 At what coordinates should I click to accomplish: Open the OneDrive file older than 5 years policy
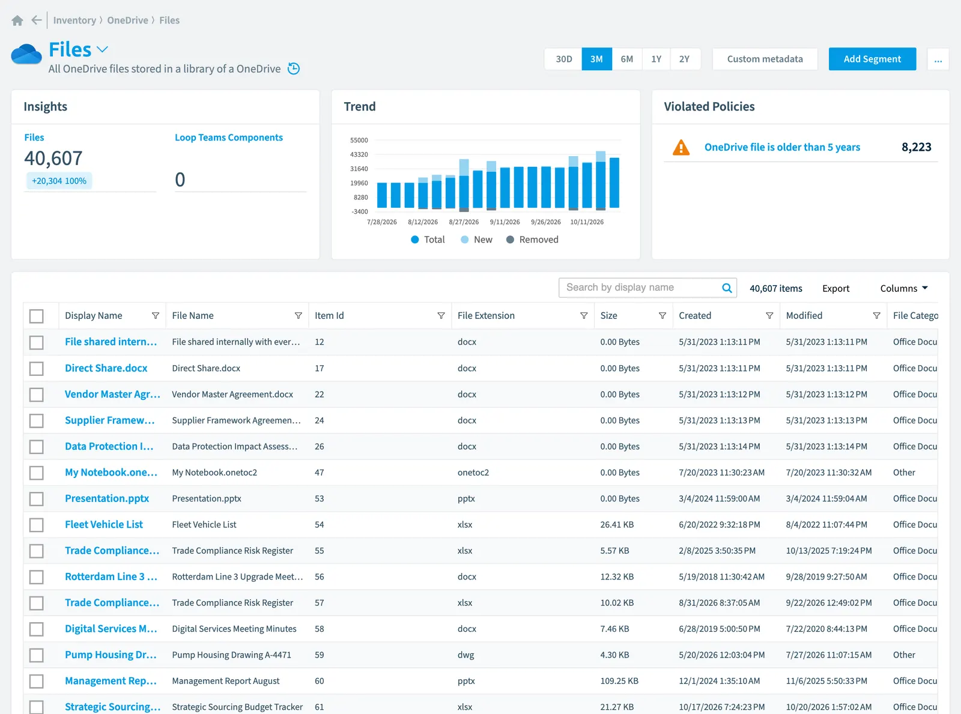click(782, 147)
